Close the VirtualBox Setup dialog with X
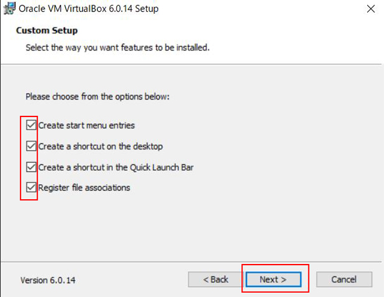The image size is (384, 297). [371, 9]
